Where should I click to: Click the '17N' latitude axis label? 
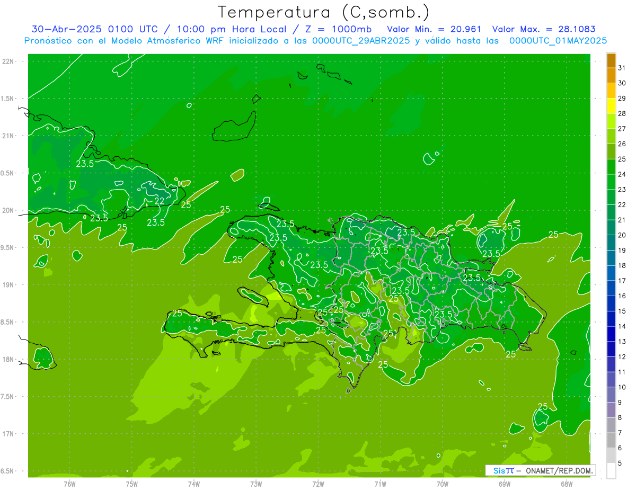(x=8, y=434)
